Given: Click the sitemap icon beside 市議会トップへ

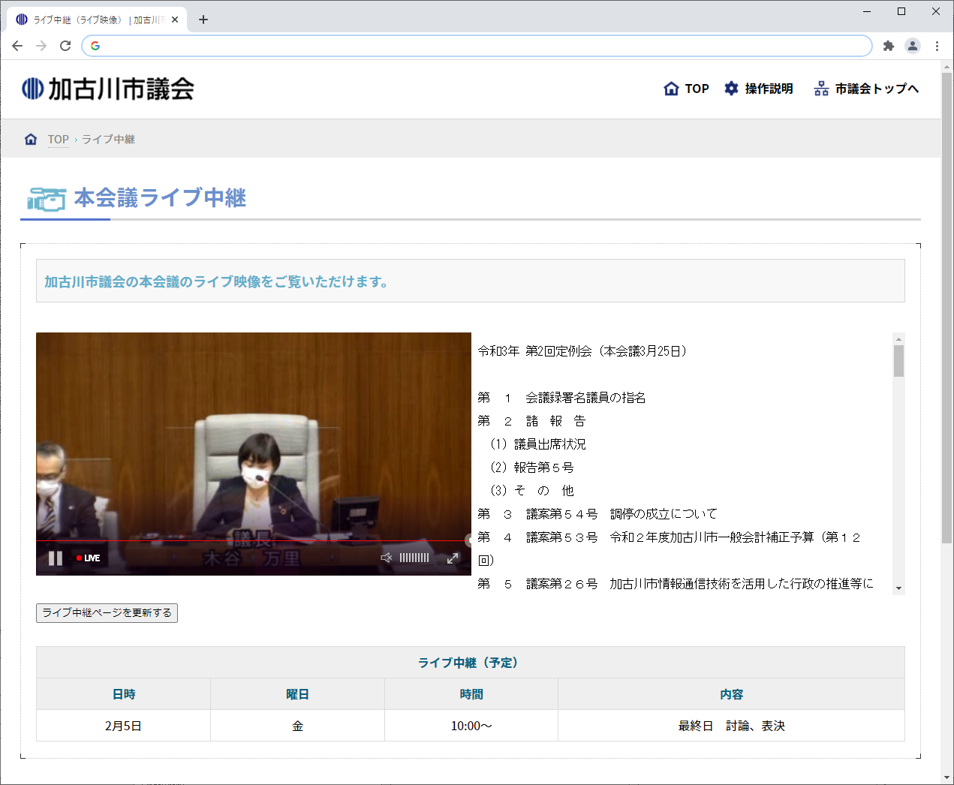Looking at the screenshot, I should pos(822,89).
